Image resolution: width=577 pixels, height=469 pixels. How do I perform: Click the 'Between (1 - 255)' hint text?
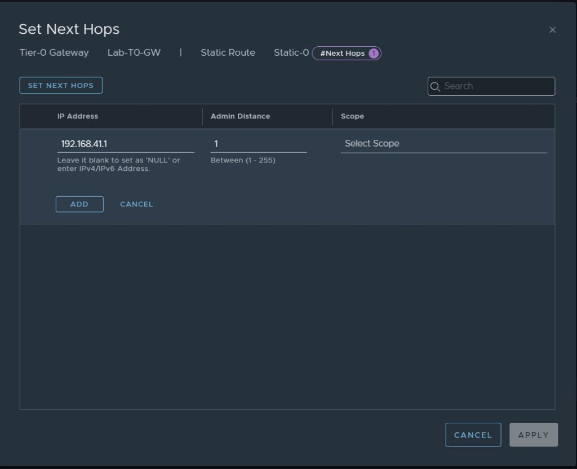pyautogui.click(x=243, y=161)
